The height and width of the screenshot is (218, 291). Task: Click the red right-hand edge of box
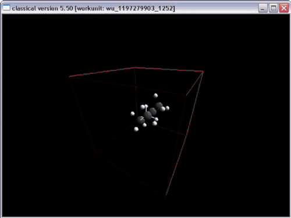184,134
